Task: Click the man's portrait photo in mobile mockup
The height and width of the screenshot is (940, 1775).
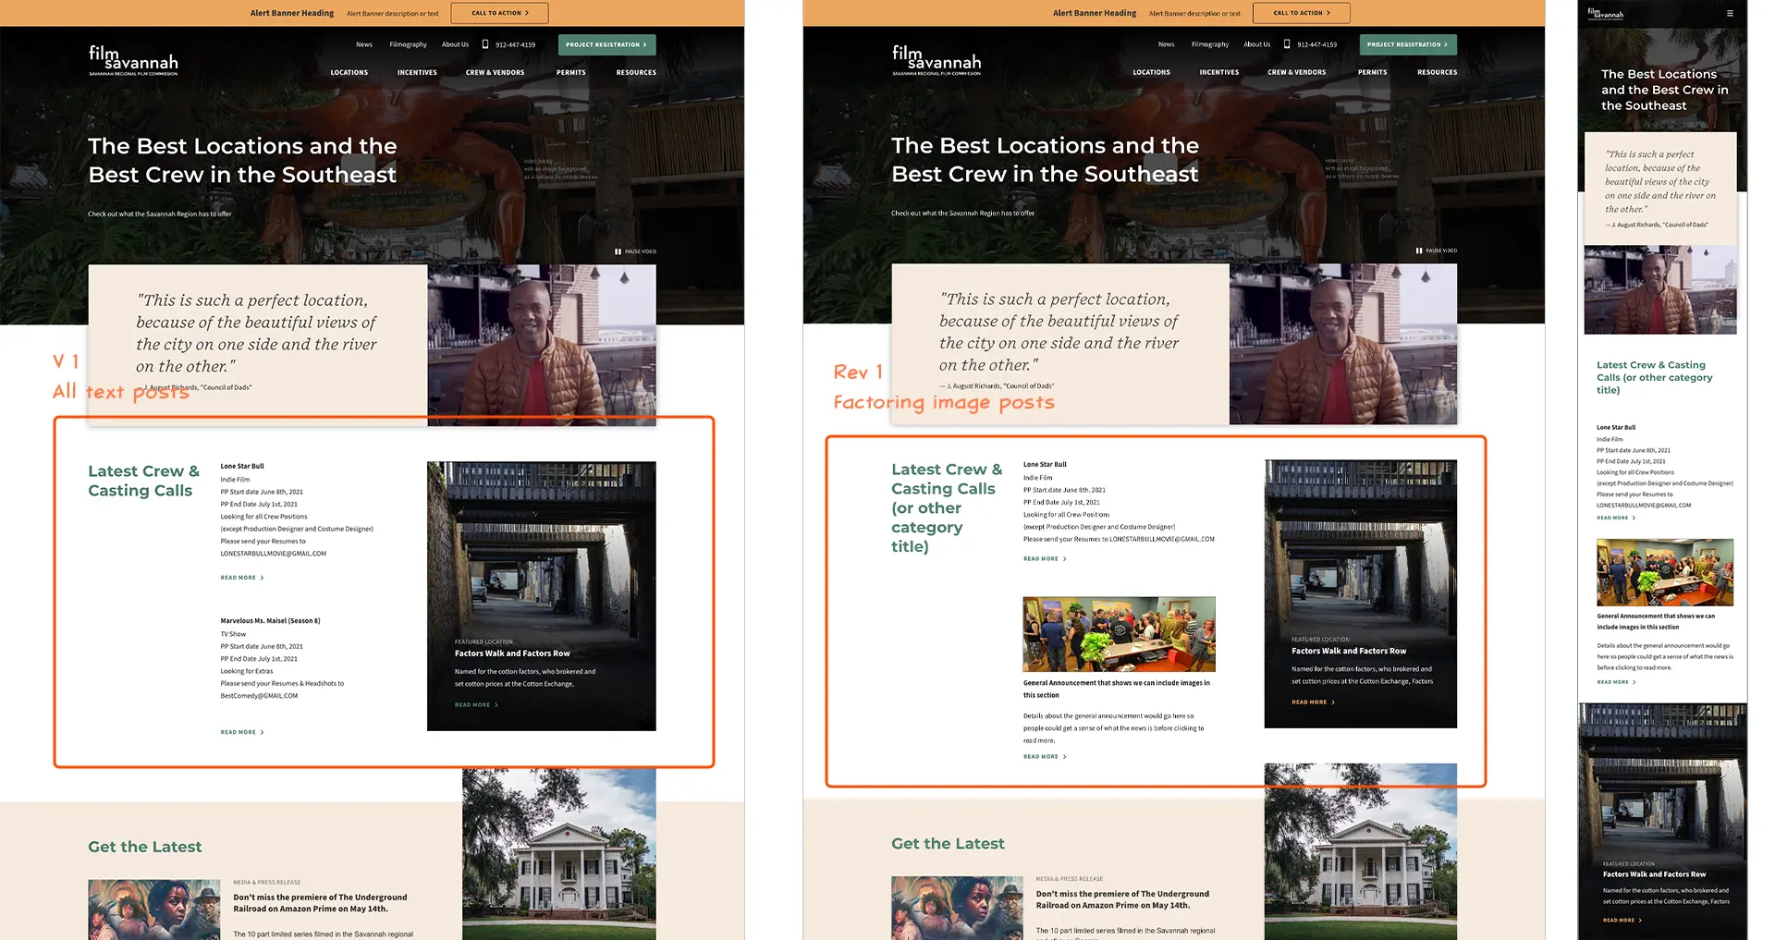Action: coord(1660,290)
